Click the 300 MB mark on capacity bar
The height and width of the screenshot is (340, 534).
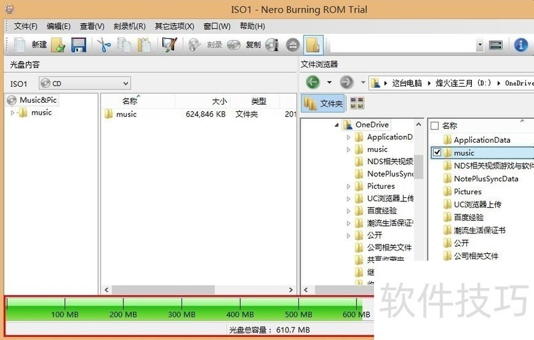(x=182, y=315)
